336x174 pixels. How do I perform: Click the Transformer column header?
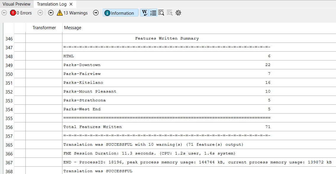pos(44,28)
